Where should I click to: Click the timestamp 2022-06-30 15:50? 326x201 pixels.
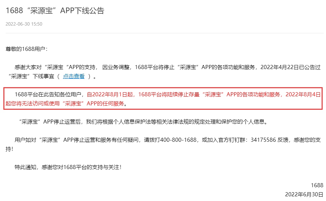[x=24, y=24]
